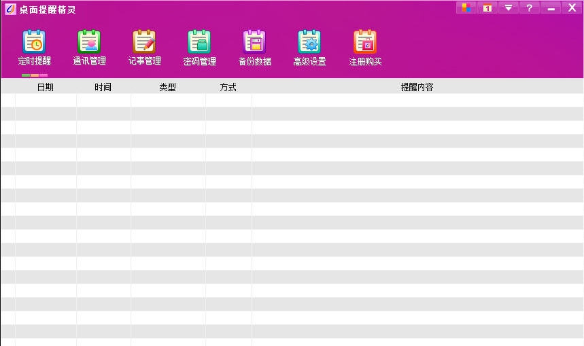Open 通讯管理 contacts management
Image resolution: width=584 pixels, height=346 pixels.
(89, 48)
